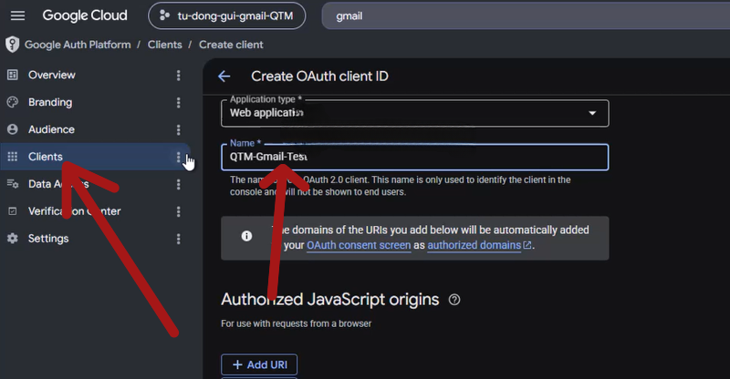Open more options for Branding
This screenshot has height=379, width=730.
click(x=178, y=103)
